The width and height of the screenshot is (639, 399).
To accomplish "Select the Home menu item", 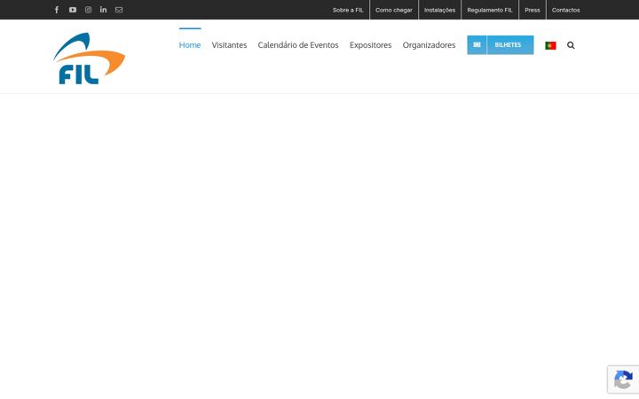I will (x=190, y=45).
